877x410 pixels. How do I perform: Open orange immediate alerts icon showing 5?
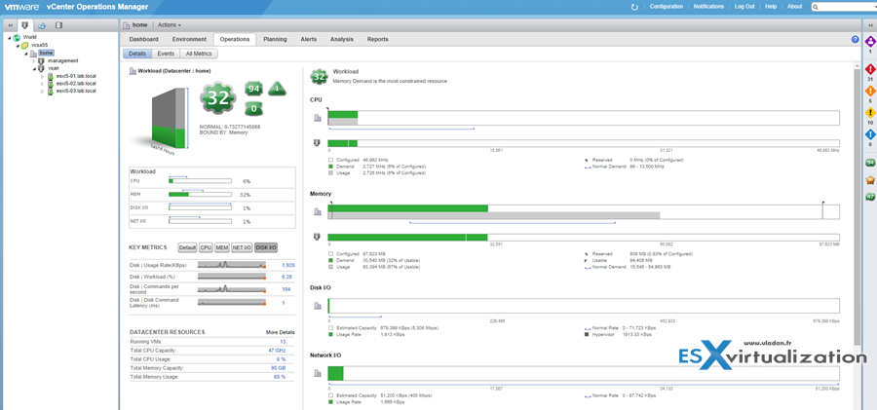(870, 92)
